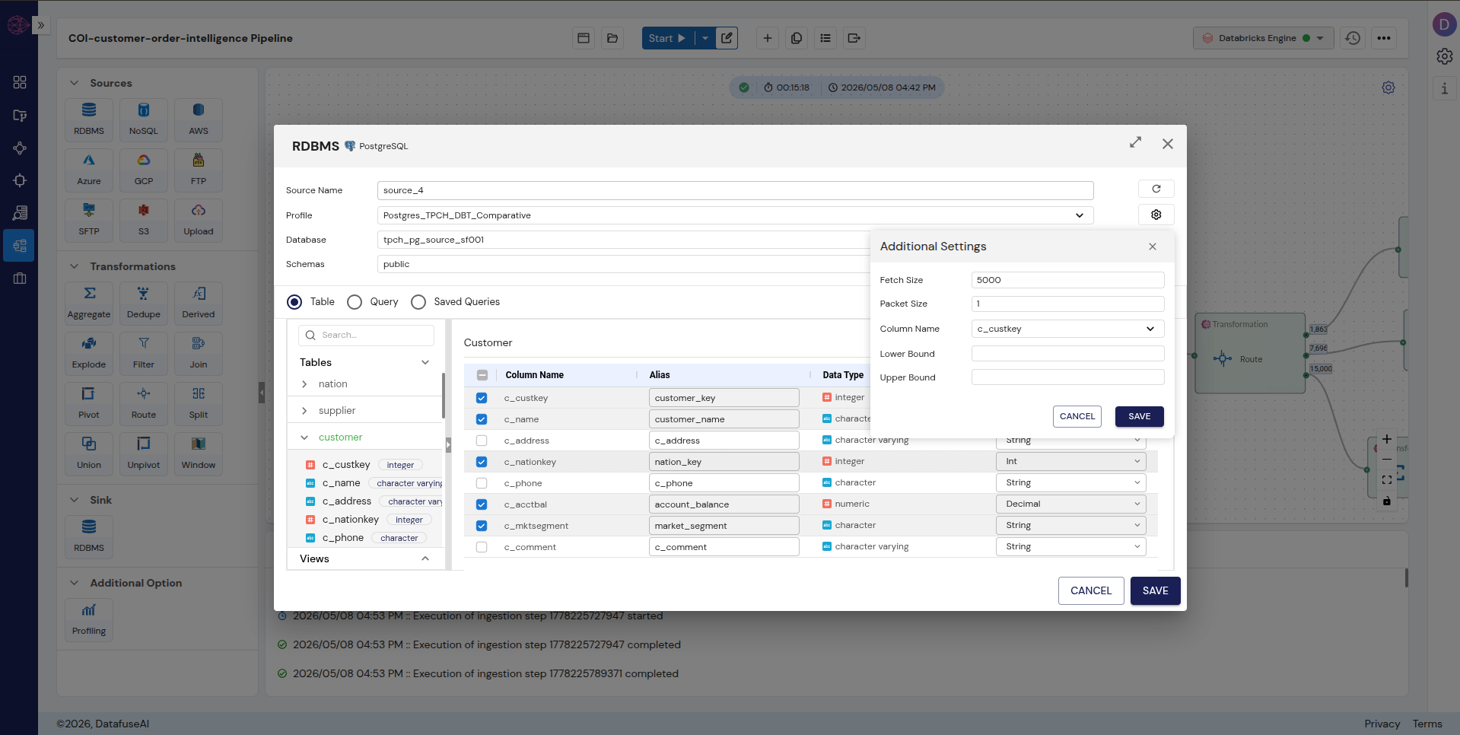Select the NoSQL source icon

click(x=144, y=119)
